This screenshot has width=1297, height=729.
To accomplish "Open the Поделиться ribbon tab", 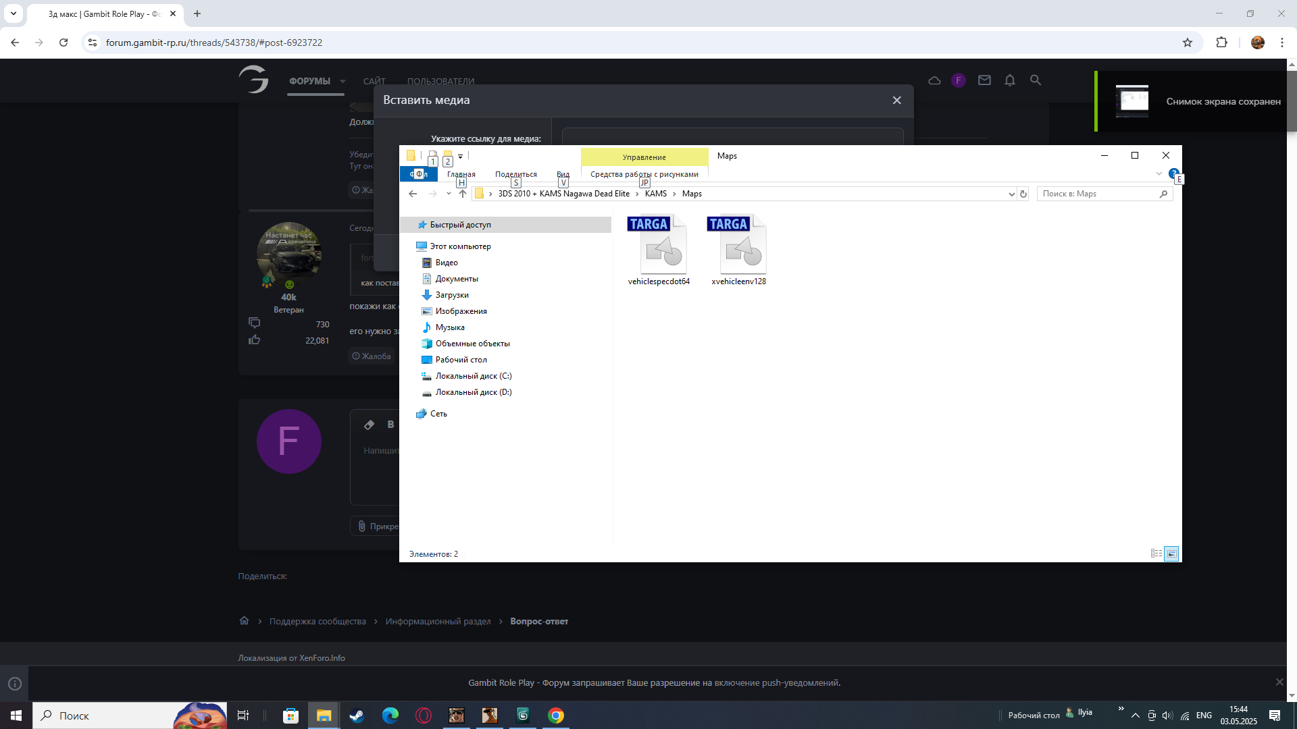I will point(515,174).
